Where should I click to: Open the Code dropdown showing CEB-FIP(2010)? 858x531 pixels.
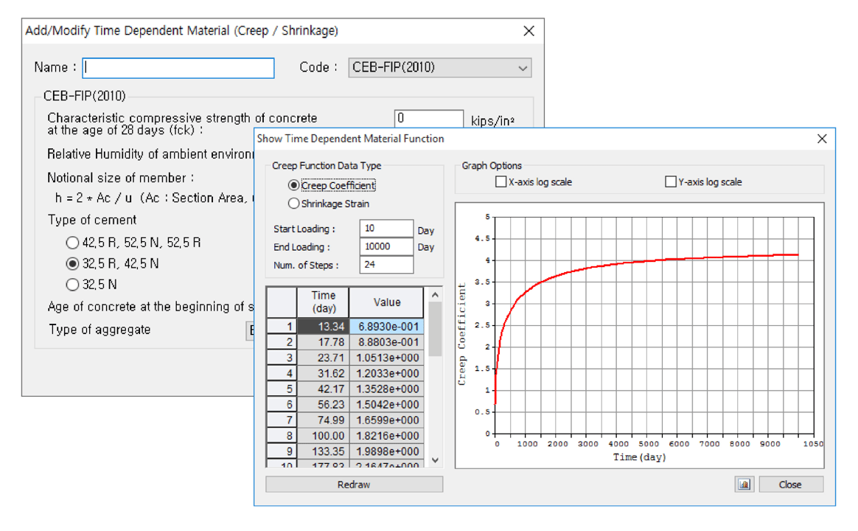point(440,68)
